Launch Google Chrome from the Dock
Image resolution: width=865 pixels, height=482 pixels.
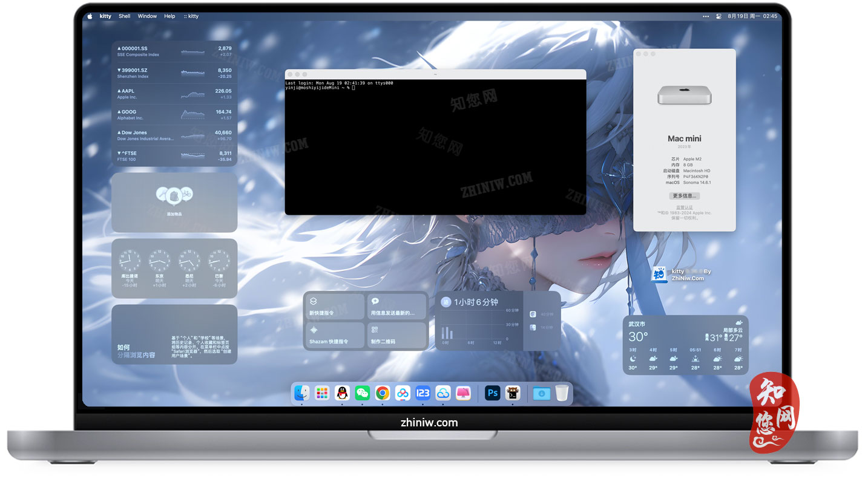coord(383,393)
